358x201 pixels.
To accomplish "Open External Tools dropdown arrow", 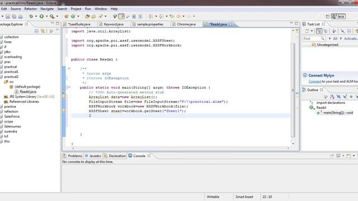I will pyautogui.click(x=57, y=16).
